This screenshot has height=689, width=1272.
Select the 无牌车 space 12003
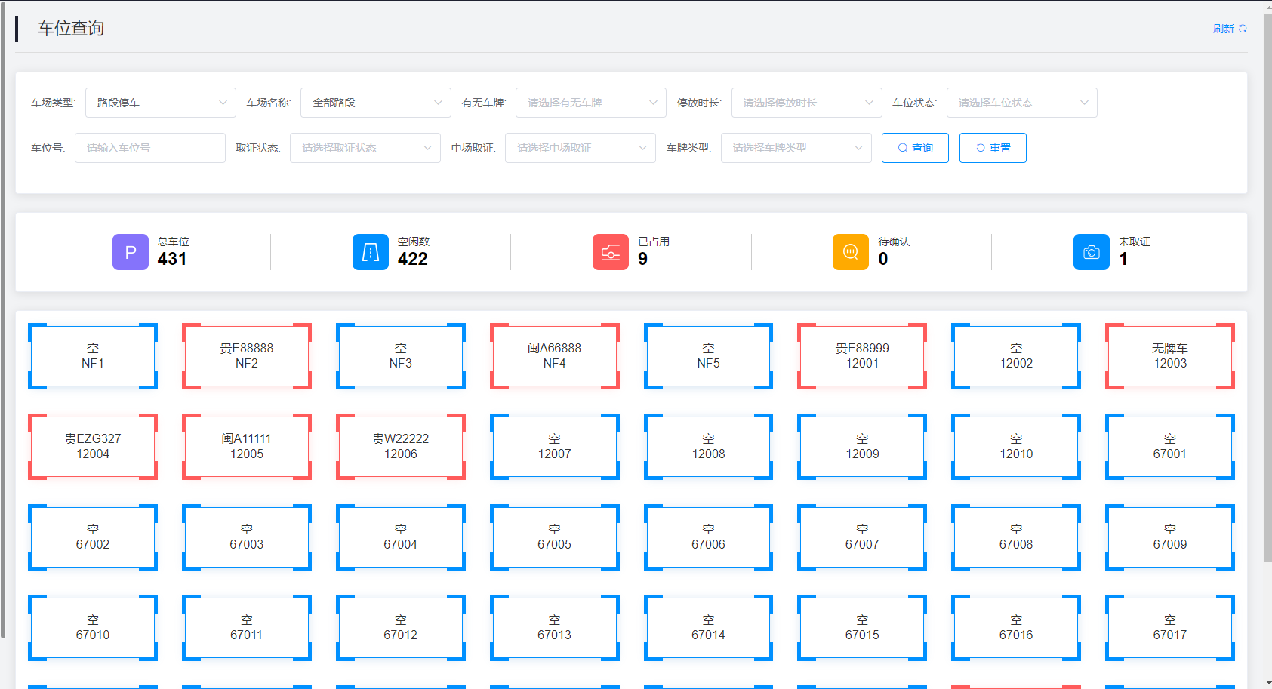(x=1169, y=356)
